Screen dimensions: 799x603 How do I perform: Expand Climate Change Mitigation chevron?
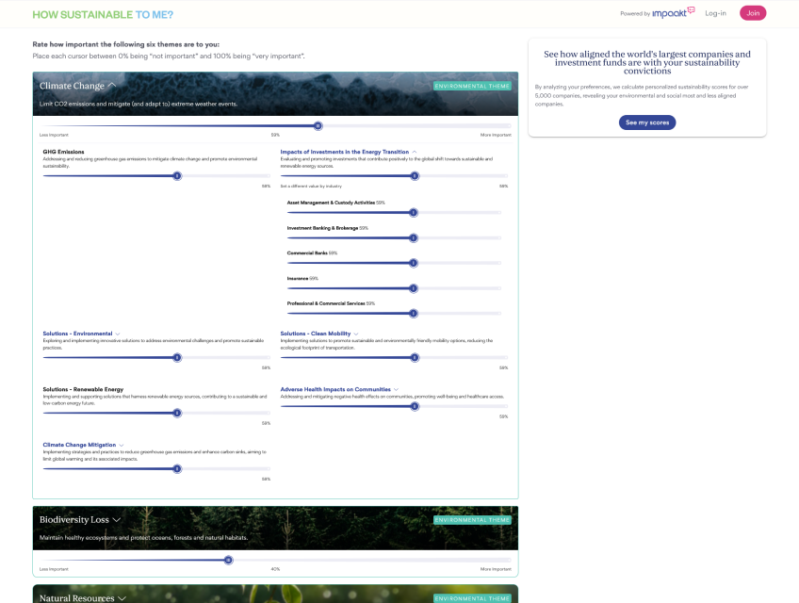tap(122, 445)
